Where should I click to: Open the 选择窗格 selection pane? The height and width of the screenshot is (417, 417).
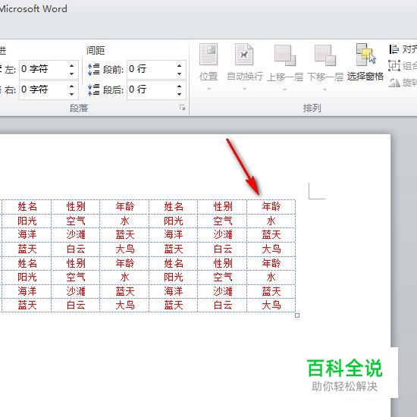(365, 63)
